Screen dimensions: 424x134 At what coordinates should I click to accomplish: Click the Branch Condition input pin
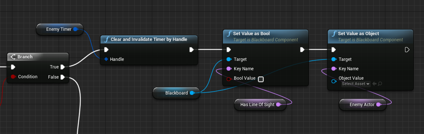tap(13, 77)
